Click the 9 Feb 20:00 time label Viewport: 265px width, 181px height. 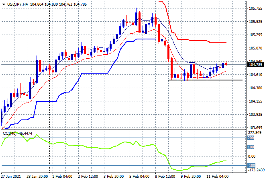coord(191,177)
